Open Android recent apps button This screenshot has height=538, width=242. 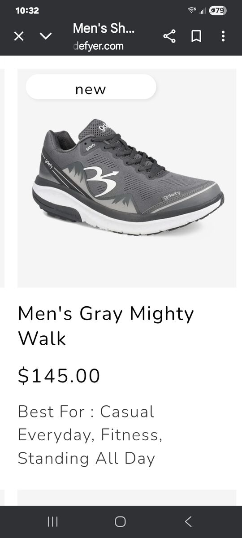point(53,521)
